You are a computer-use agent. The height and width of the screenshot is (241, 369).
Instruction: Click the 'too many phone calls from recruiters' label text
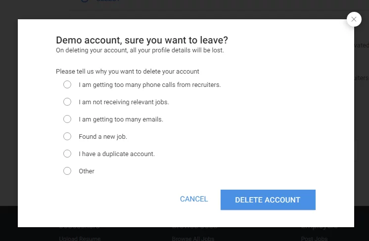149,85
